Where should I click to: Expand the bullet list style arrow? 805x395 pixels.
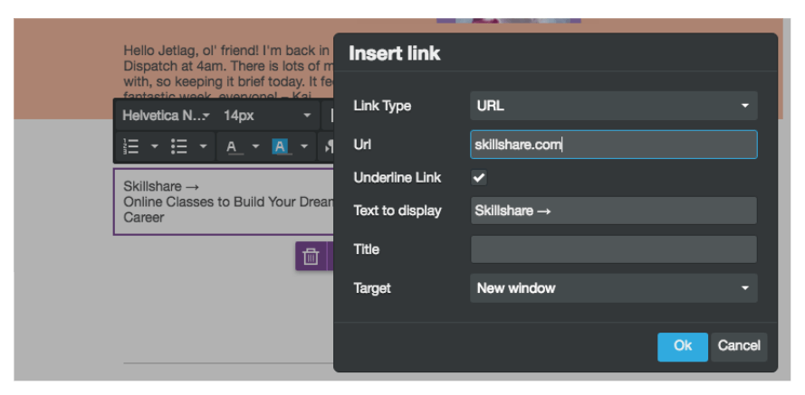click(204, 146)
